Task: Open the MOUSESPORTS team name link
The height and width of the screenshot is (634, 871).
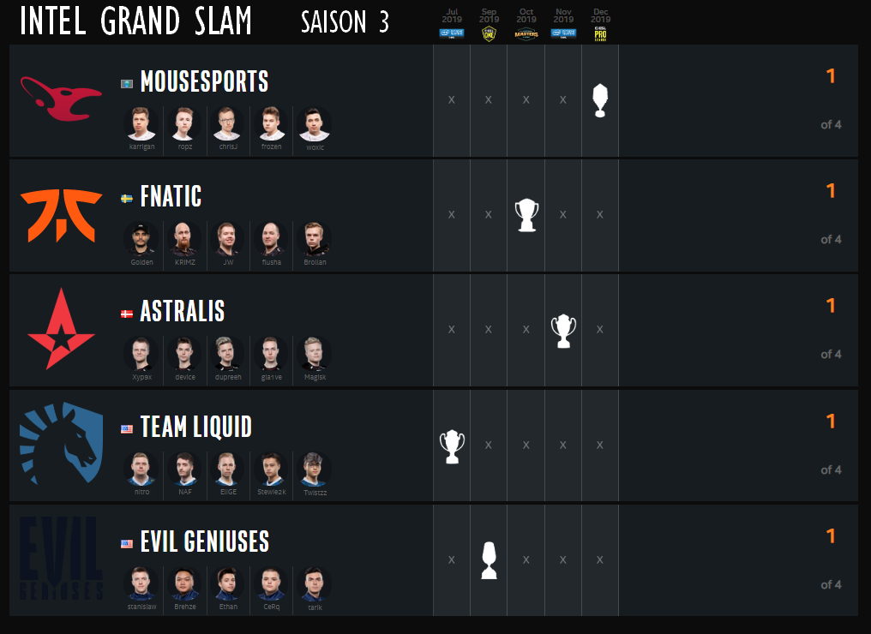Action: click(204, 82)
